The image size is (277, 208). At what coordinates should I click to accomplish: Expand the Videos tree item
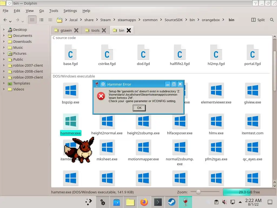pos(4,89)
